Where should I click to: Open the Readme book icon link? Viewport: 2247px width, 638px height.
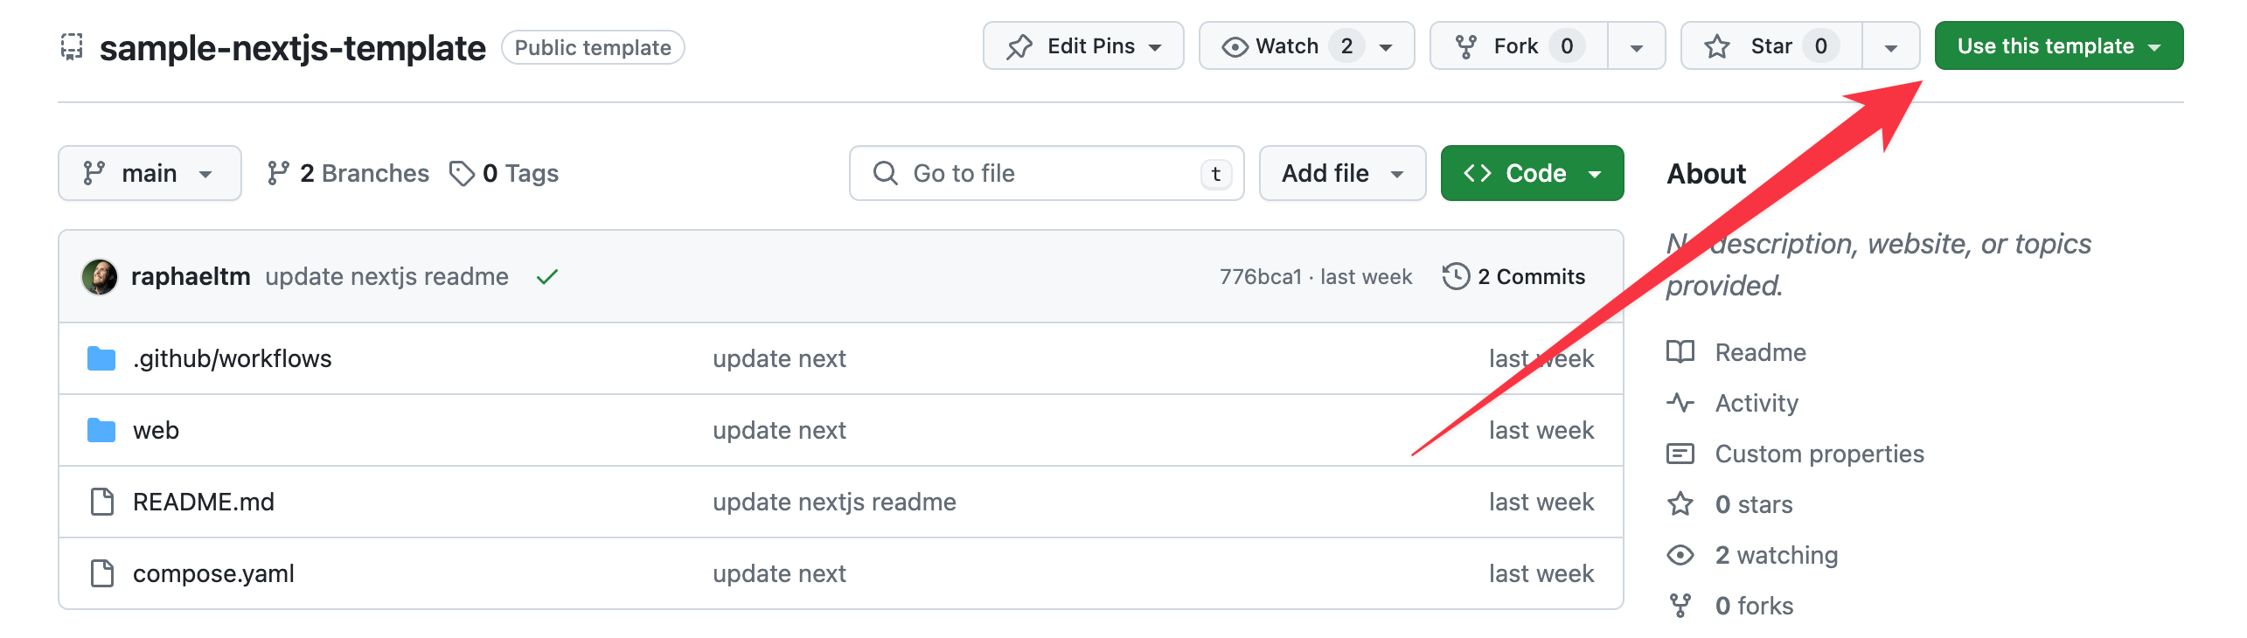(x=1680, y=352)
